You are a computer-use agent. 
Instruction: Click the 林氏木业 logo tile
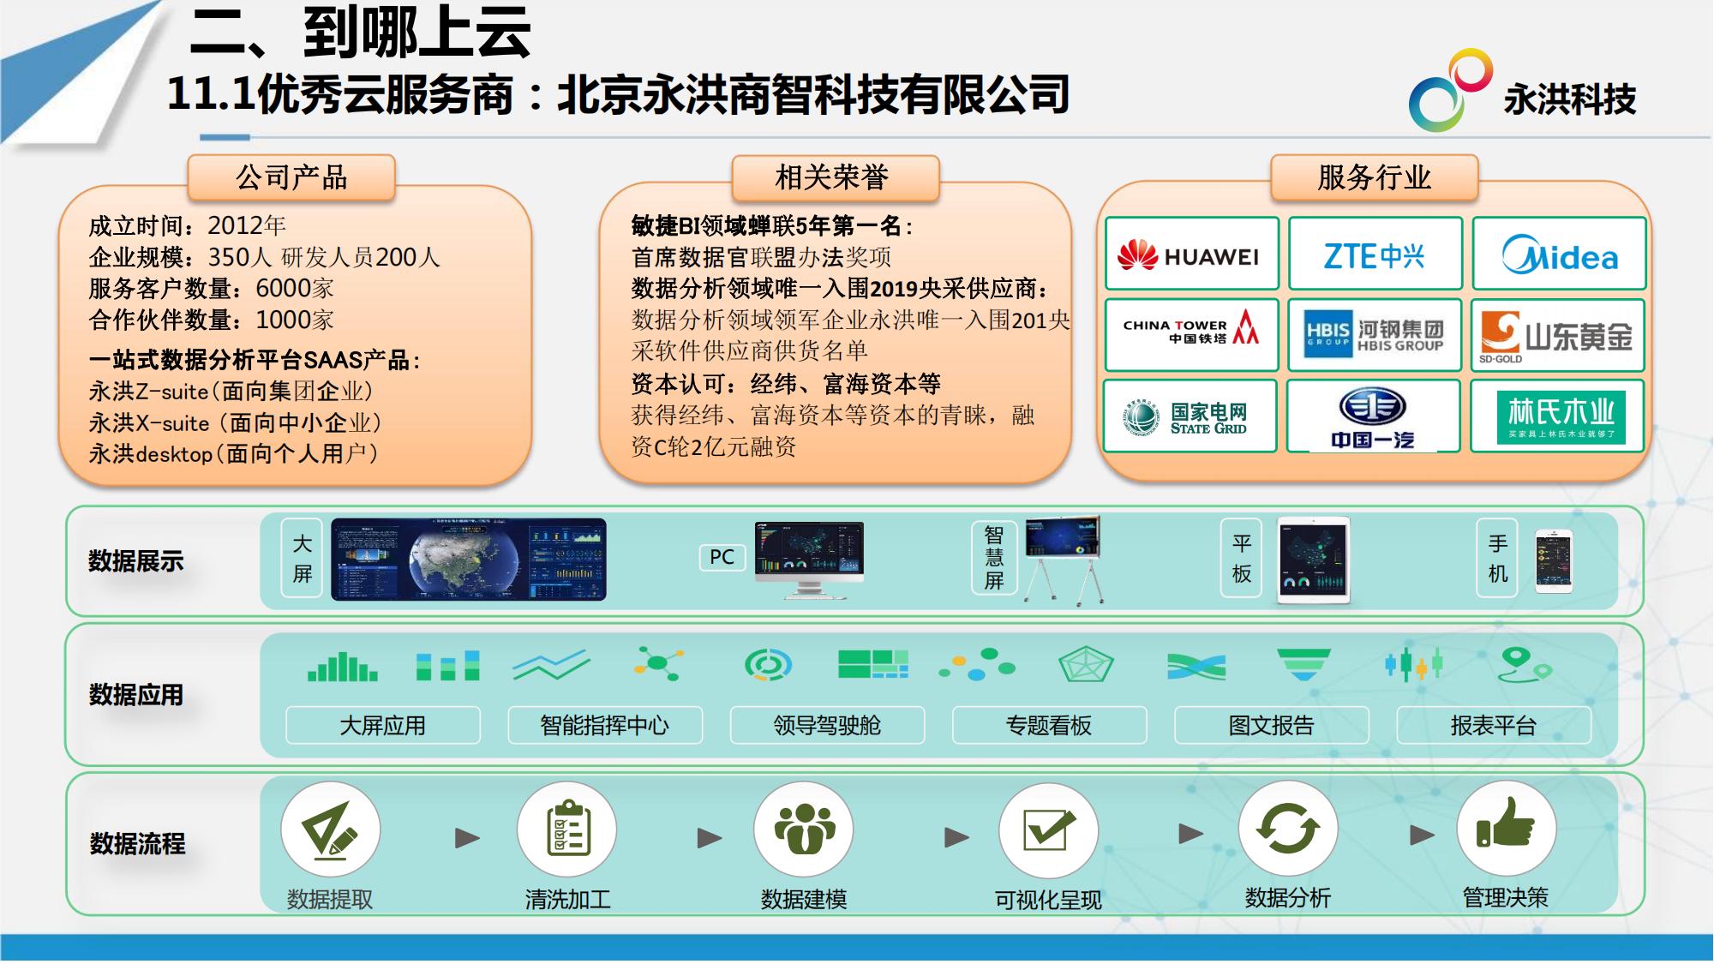point(1557,416)
